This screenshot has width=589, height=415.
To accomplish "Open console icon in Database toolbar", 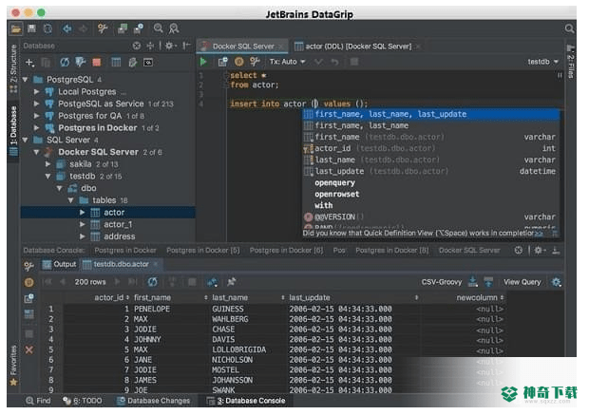I will (148, 63).
